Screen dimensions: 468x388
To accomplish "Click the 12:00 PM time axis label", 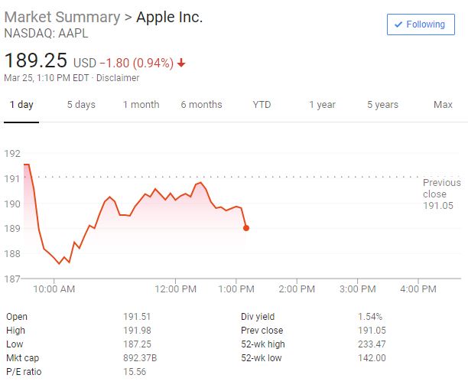I will pyautogui.click(x=176, y=289).
